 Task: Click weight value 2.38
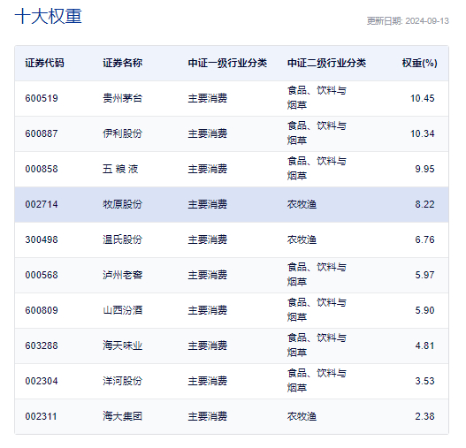tap(424, 416)
